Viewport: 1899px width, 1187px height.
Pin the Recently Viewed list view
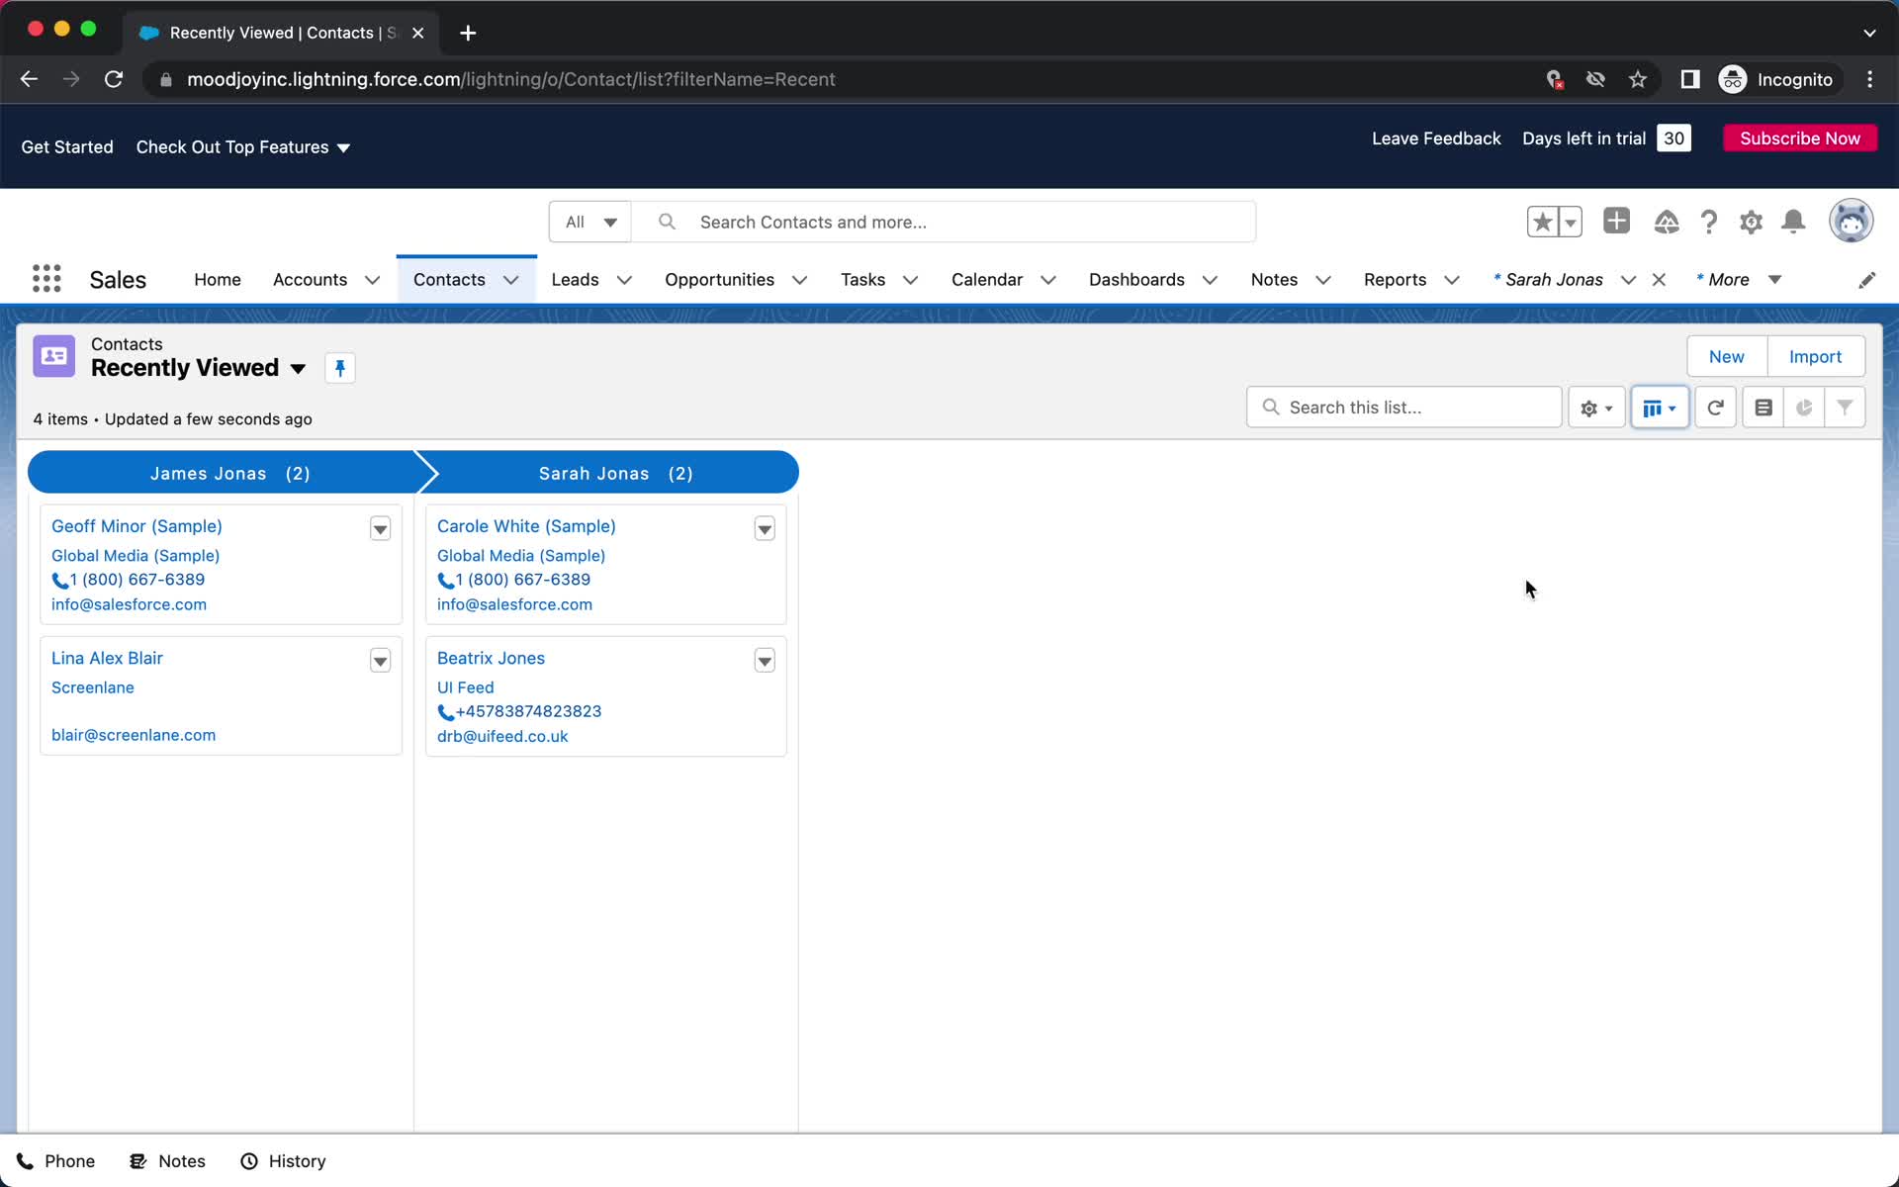coord(340,368)
